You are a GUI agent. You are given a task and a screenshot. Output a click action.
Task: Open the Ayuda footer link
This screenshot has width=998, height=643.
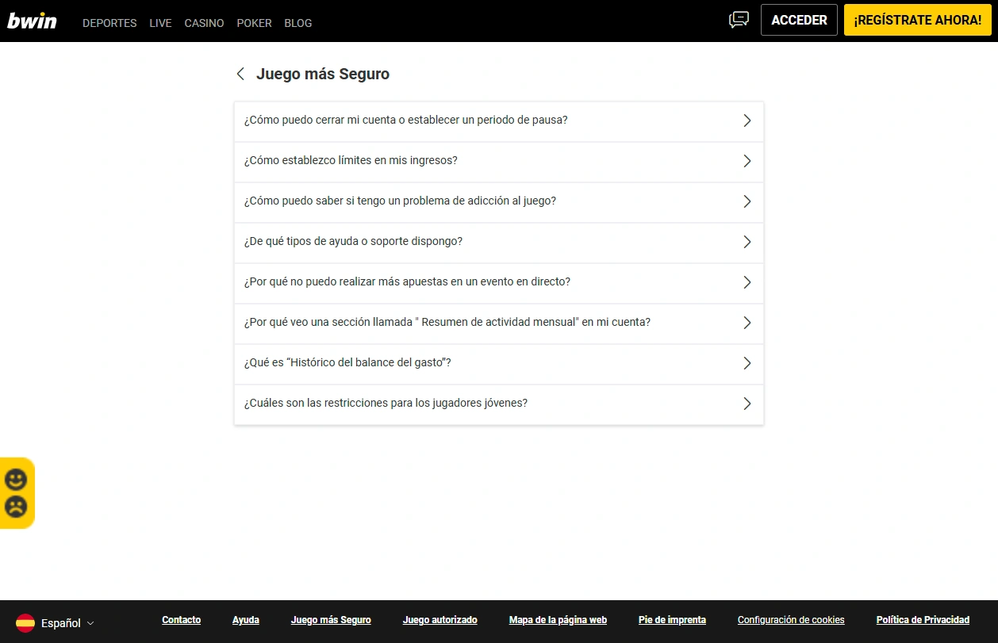tap(246, 620)
